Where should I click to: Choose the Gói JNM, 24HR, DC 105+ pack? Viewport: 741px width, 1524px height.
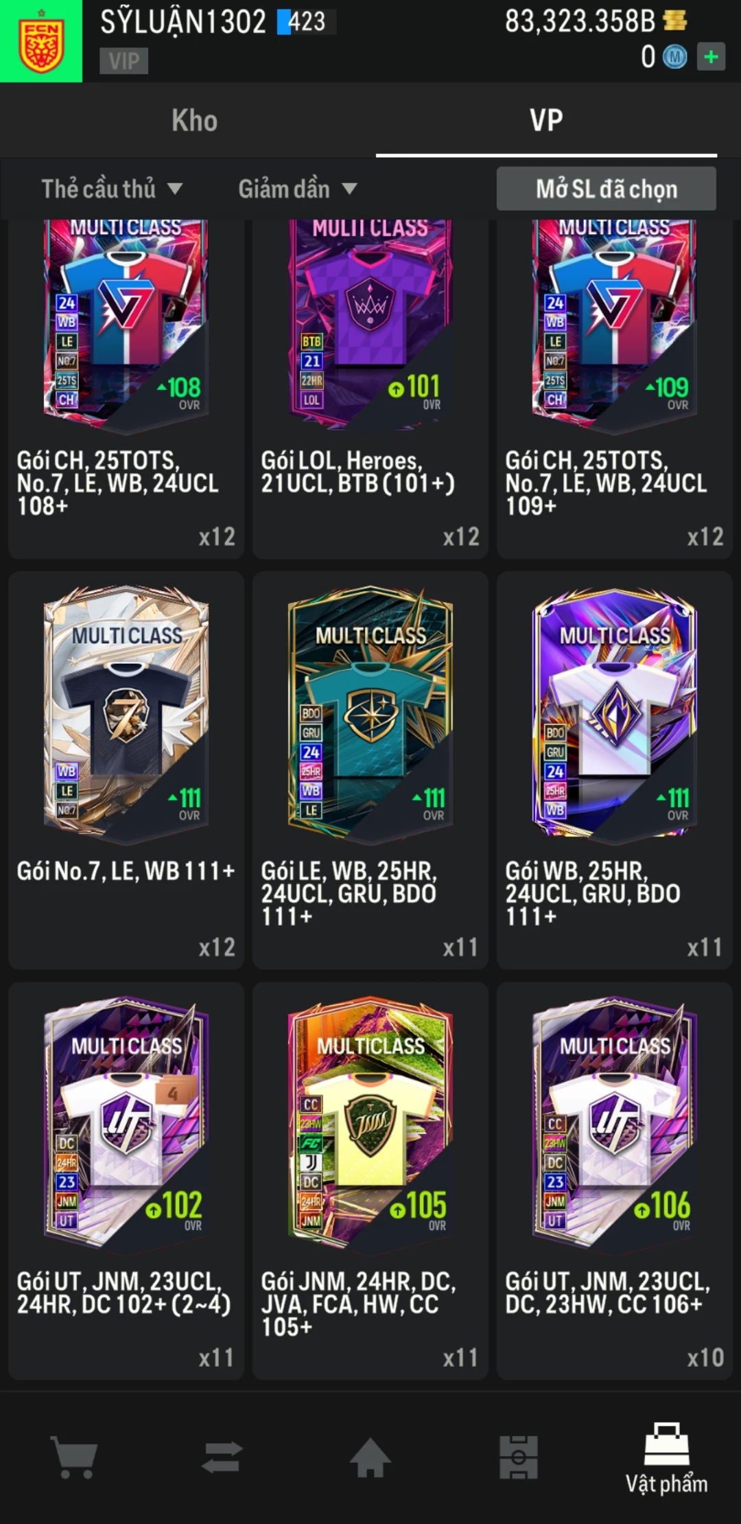coord(370,1181)
